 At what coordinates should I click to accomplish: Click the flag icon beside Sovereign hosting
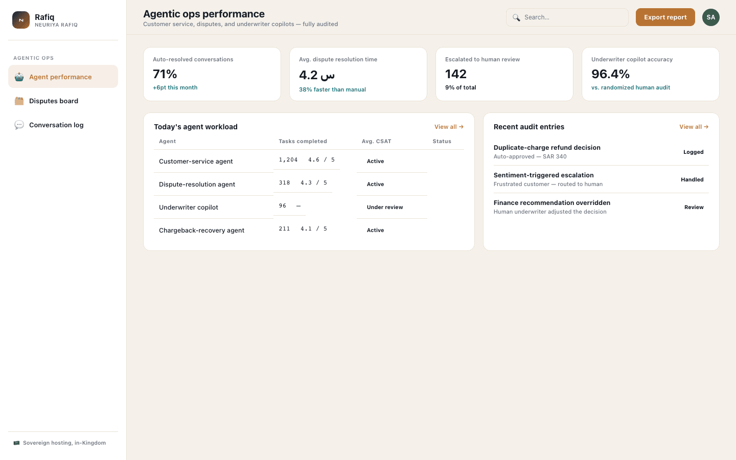(16, 443)
